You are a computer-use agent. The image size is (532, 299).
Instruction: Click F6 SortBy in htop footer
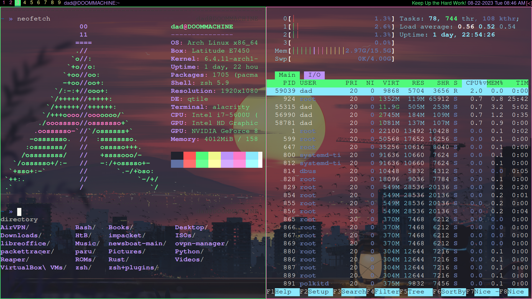click(x=449, y=292)
